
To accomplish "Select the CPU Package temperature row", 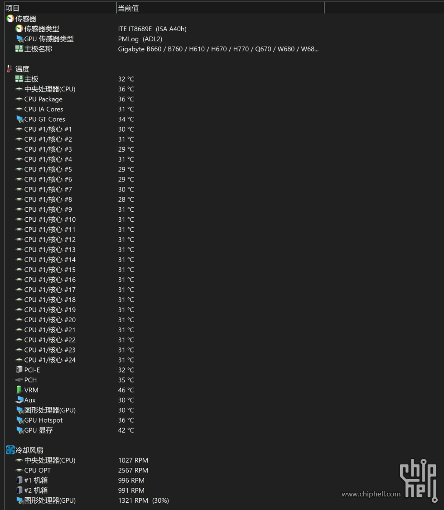I will (x=163, y=99).
